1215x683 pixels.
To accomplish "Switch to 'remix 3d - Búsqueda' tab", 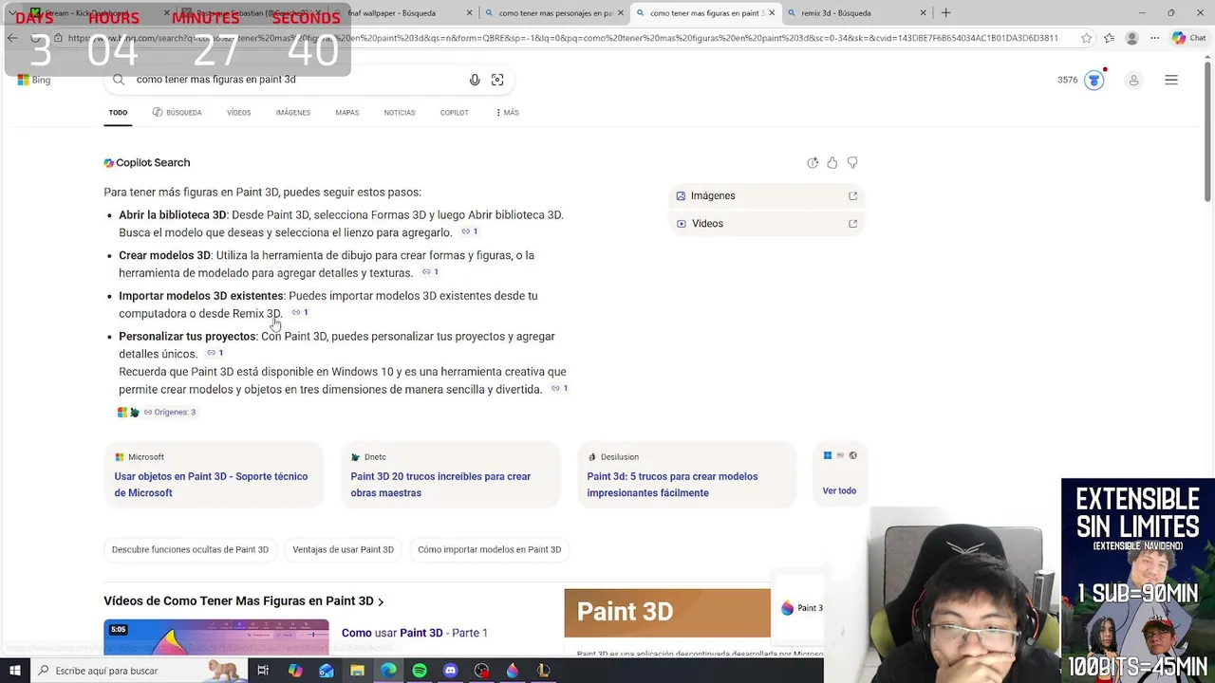I will [x=850, y=13].
